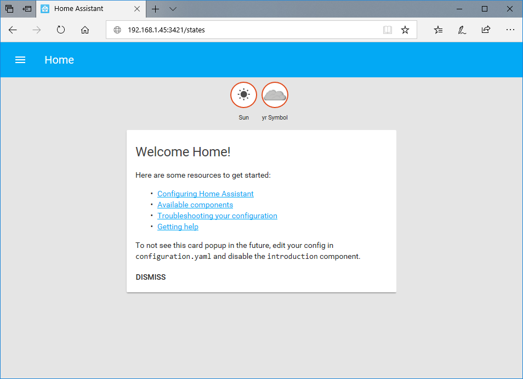The width and height of the screenshot is (523, 379).
Task: Go back in browser history
Action: [13, 30]
